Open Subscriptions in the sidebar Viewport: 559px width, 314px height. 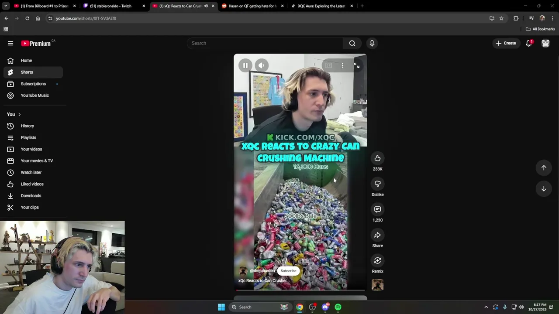(33, 84)
